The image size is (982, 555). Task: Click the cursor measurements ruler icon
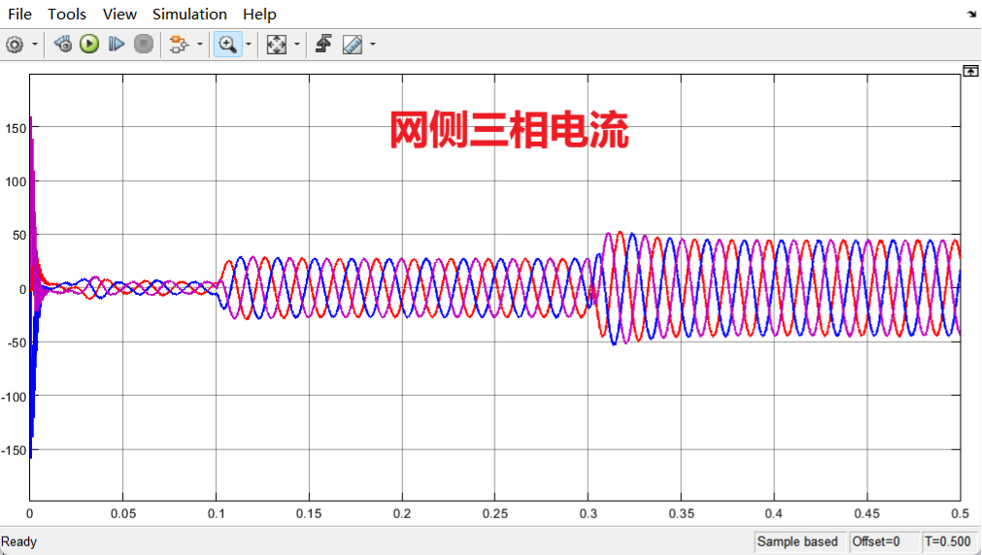353,44
